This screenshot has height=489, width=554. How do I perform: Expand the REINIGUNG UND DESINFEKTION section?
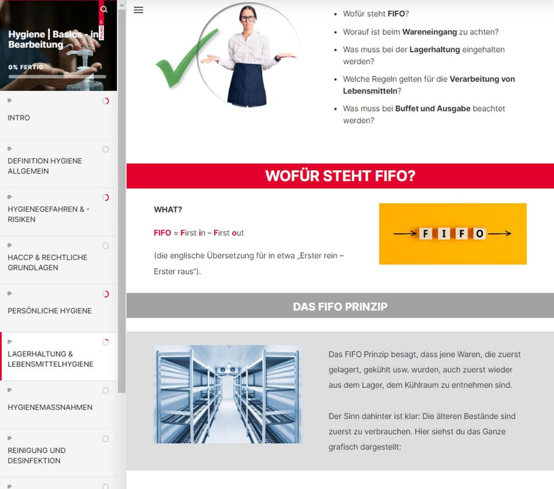pos(37,455)
